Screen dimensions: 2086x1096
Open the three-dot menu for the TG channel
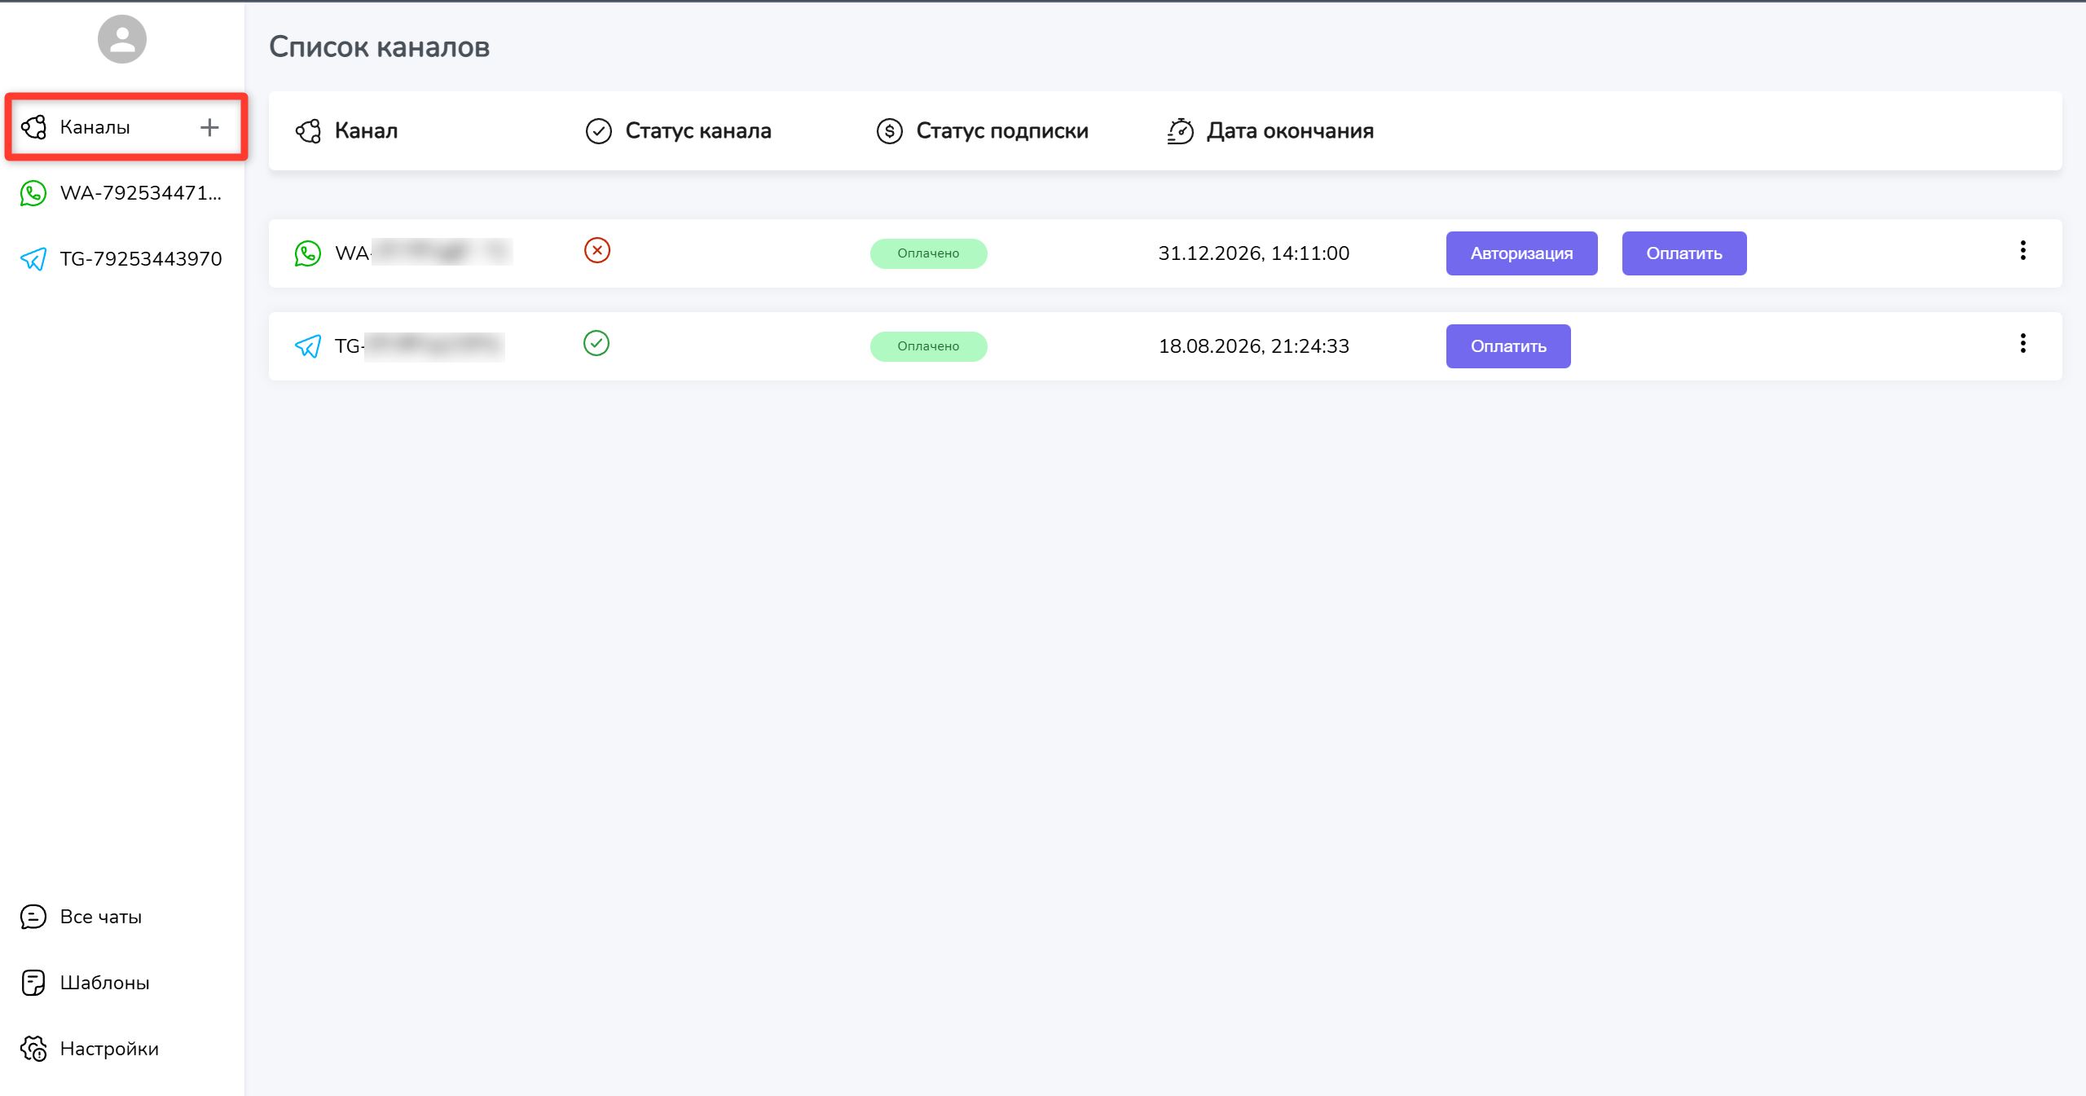(2022, 344)
